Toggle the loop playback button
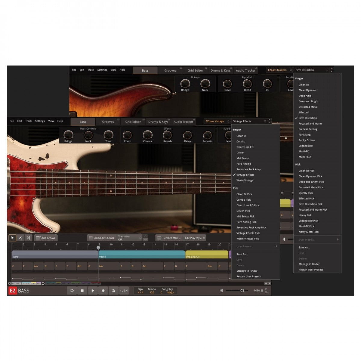Image resolution: width=361 pixels, height=361 pixels. (x=72, y=291)
